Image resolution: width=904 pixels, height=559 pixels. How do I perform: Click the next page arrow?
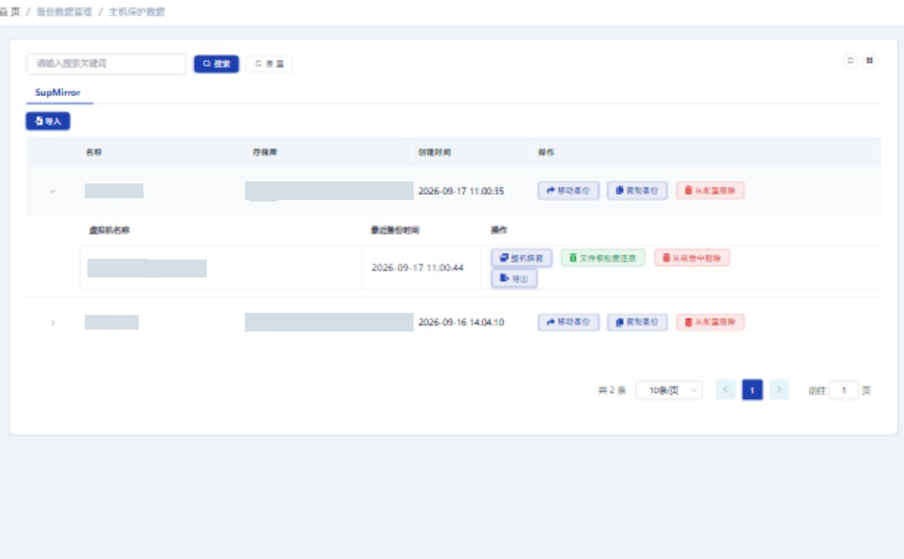(779, 390)
